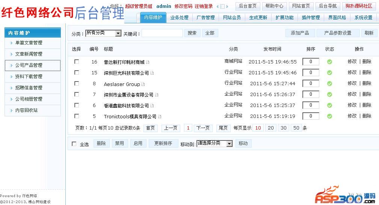Click sort order field for row 16

coord(311,62)
